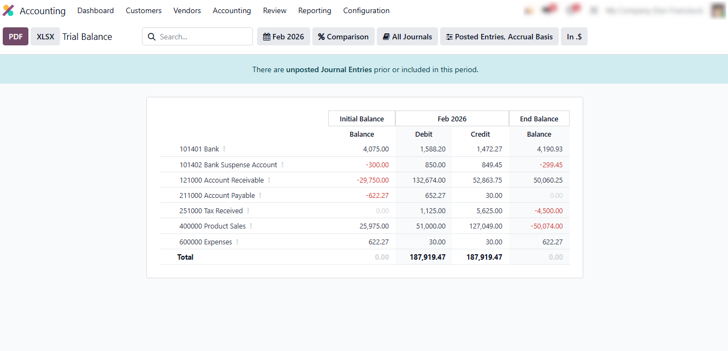
Task: Open the Configuration menu
Action: pos(366,10)
